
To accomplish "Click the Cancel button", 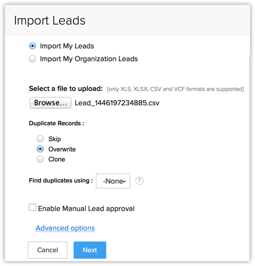I will (x=48, y=250).
